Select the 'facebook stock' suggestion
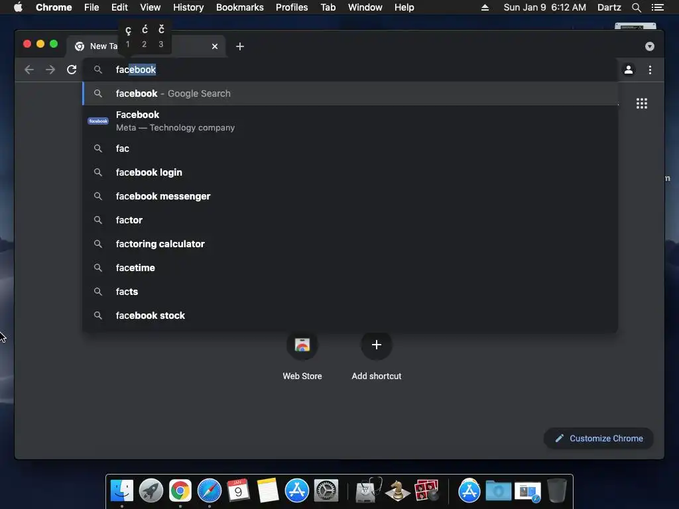 point(350,315)
